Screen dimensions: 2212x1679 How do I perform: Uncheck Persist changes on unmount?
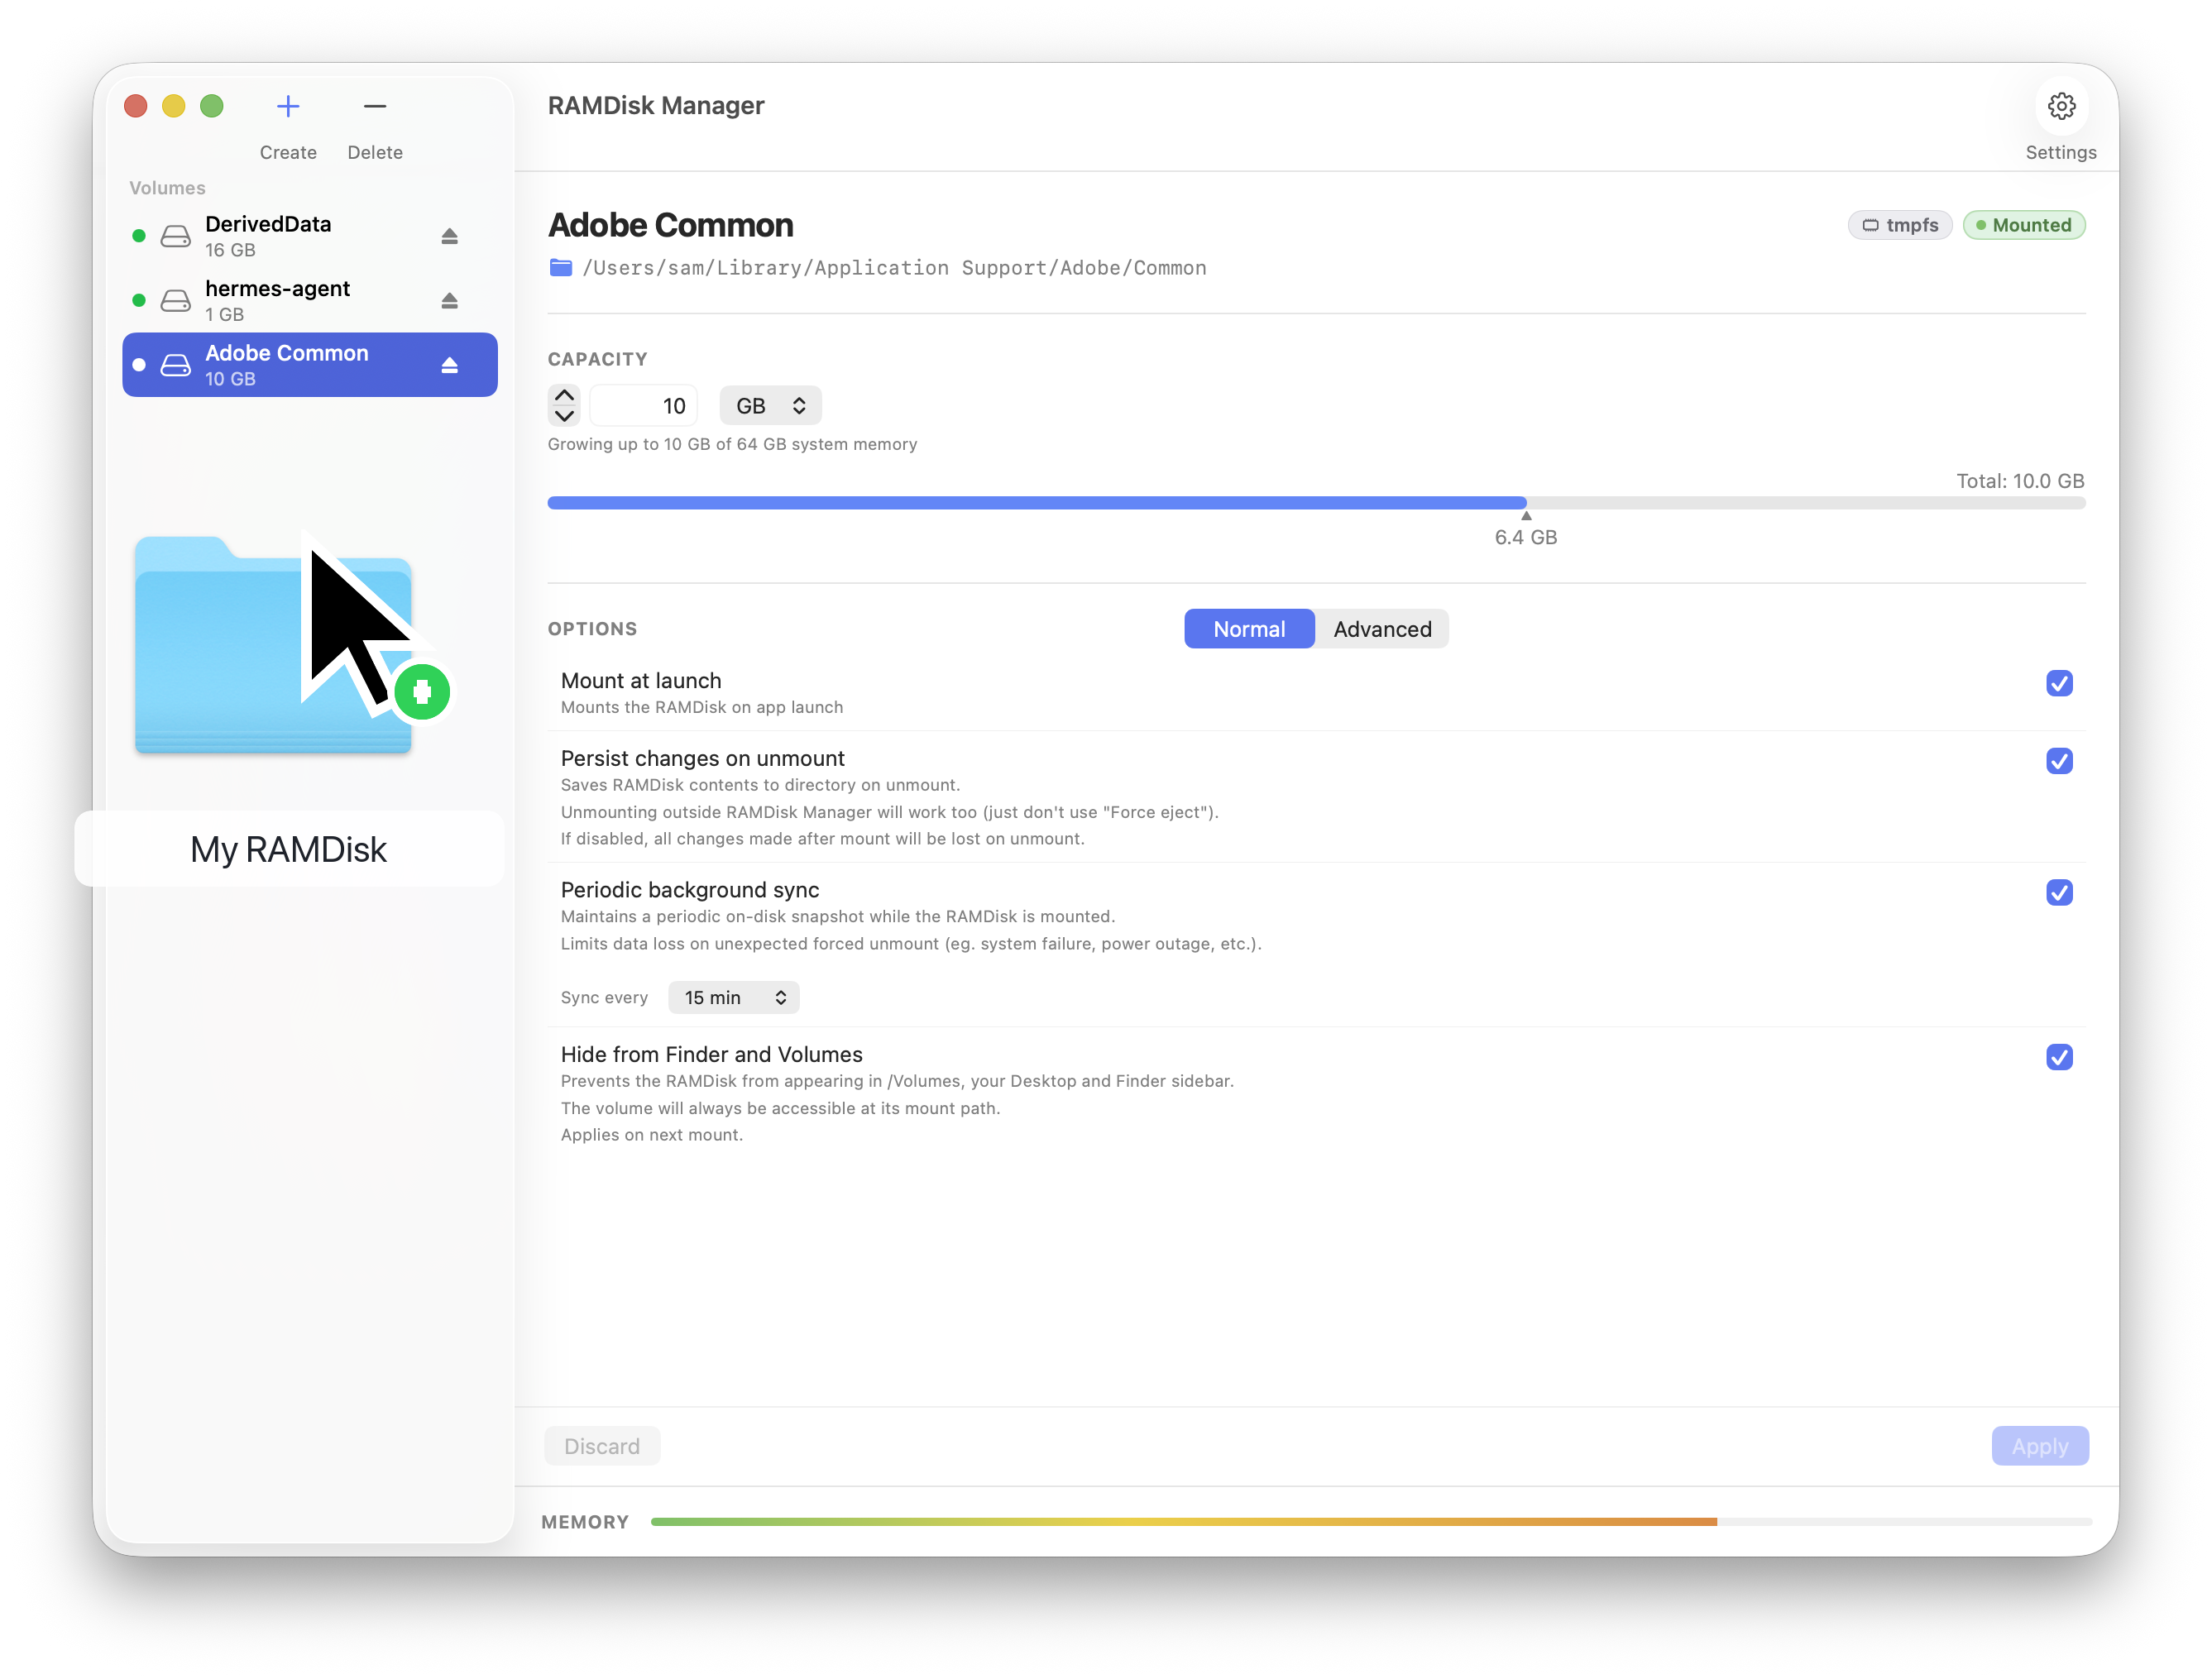[2059, 761]
